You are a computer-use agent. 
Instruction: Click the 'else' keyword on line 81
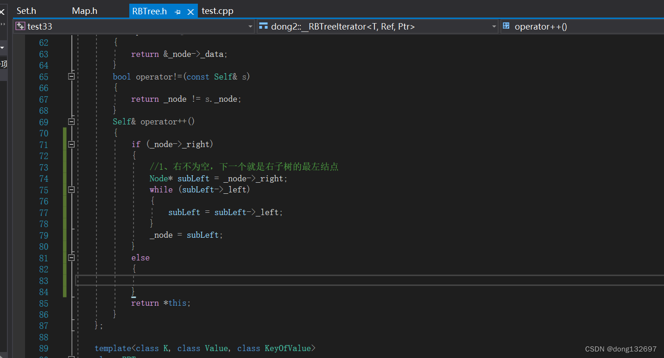(x=140, y=258)
